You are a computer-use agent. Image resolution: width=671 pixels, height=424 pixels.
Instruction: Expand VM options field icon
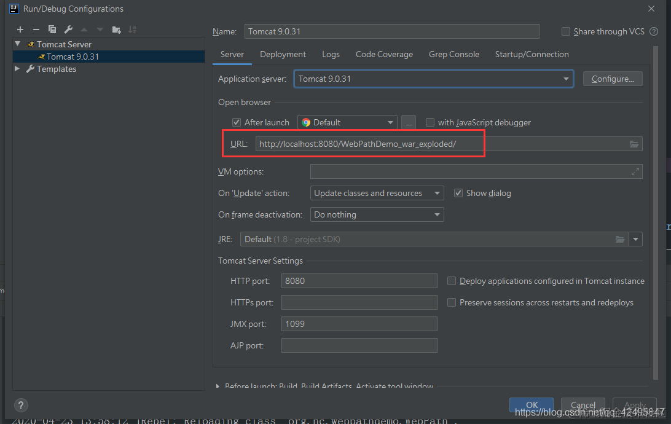pyautogui.click(x=635, y=171)
